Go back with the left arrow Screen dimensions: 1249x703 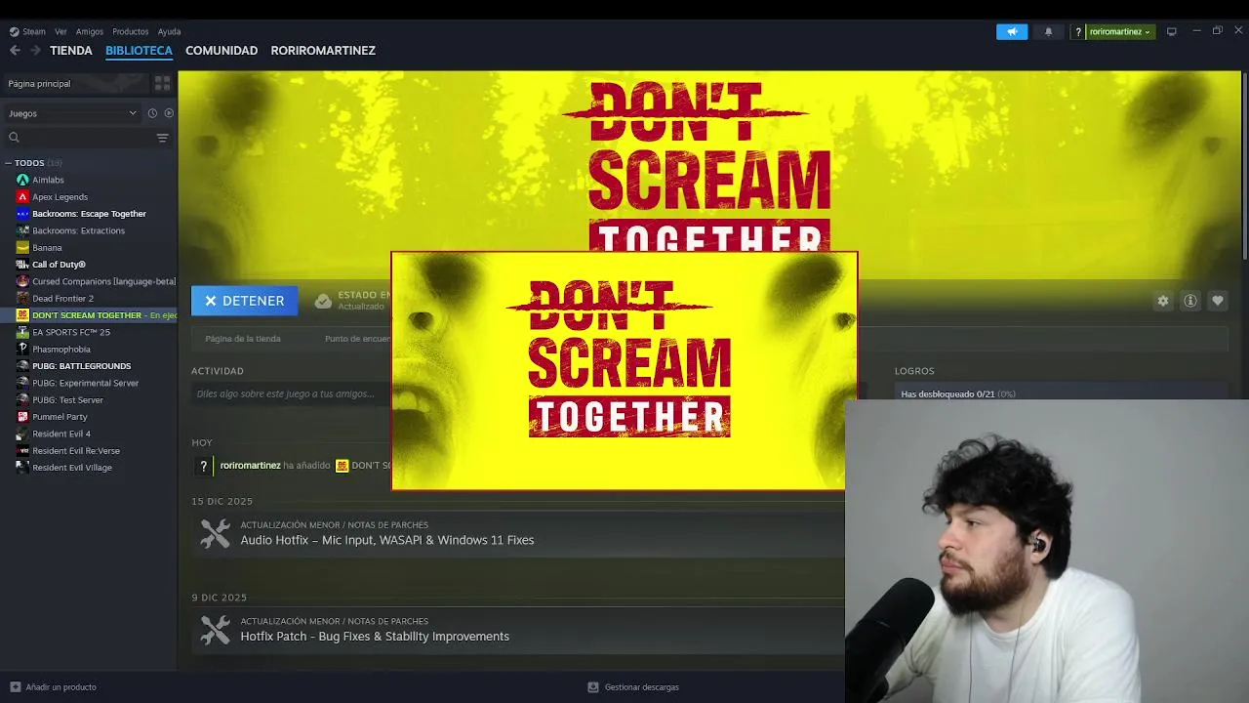tap(15, 50)
